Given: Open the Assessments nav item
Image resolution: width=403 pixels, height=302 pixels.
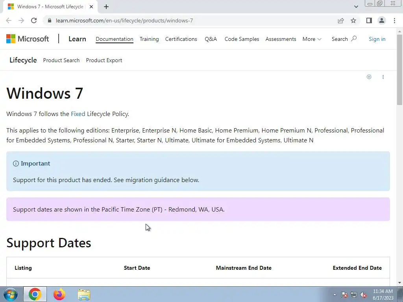Looking at the screenshot, I should tap(281, 39).
